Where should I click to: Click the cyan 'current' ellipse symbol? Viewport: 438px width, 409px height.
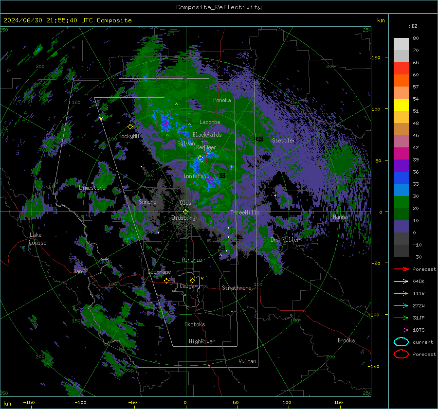(401, 342)
